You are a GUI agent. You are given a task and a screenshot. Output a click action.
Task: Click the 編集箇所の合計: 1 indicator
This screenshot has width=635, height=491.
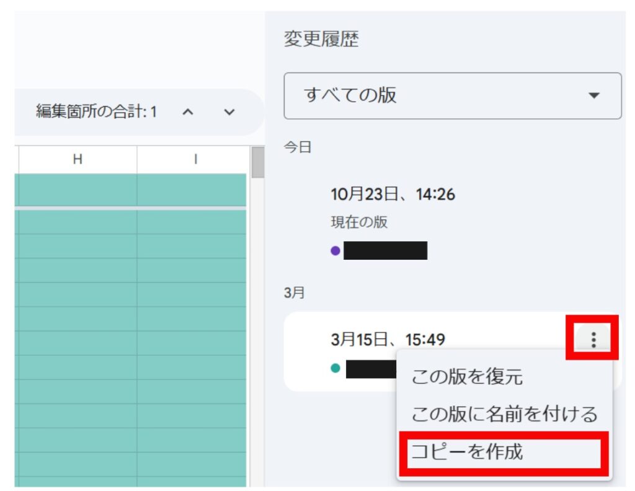tap(96, 112)
